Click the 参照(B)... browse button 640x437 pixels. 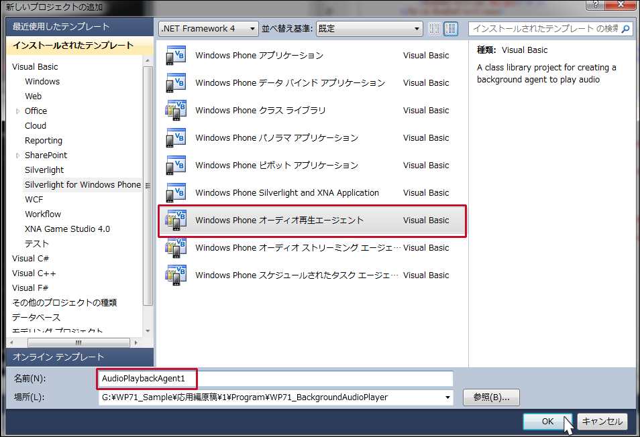click(x=491, y=397)
